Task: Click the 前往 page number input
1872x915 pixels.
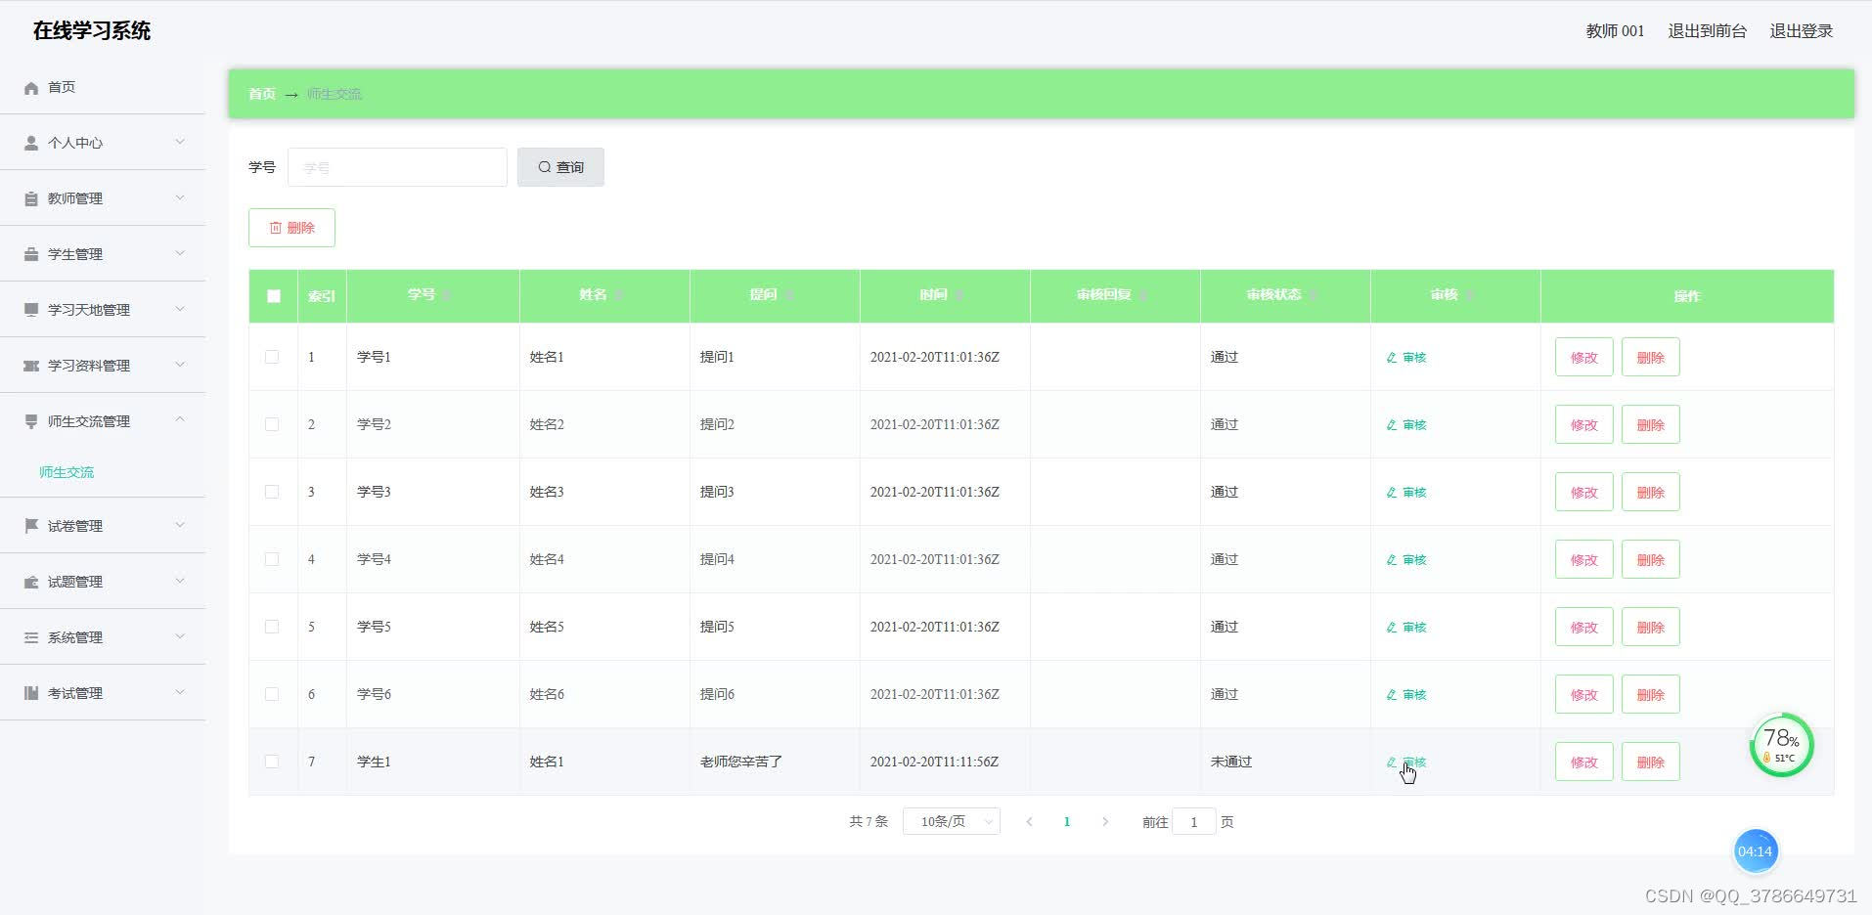Action: click(1193, 822)
